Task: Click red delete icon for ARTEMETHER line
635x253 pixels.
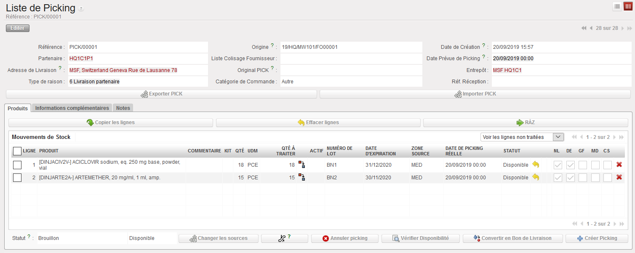Action: tap(619, 178)
